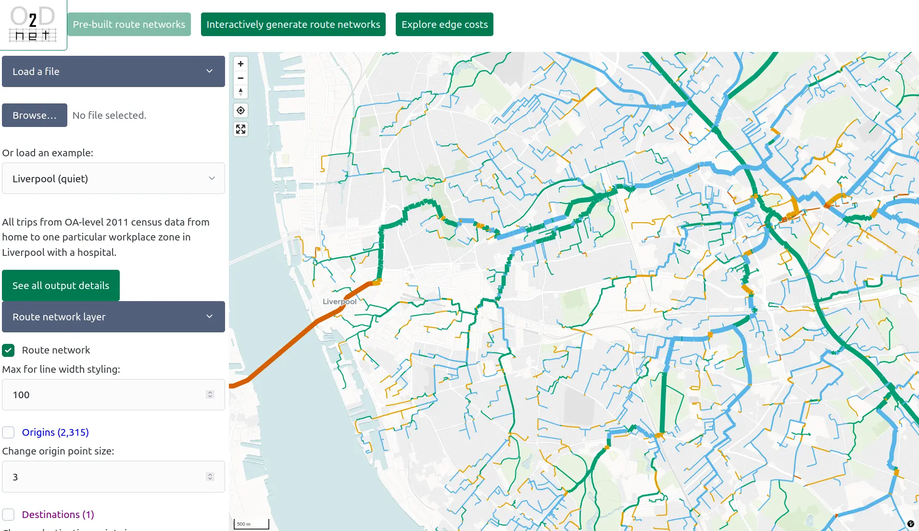Click the O2D net logo
Image resolution: width=919 pixels, height=531 pixels.
(x=33, y=24)
